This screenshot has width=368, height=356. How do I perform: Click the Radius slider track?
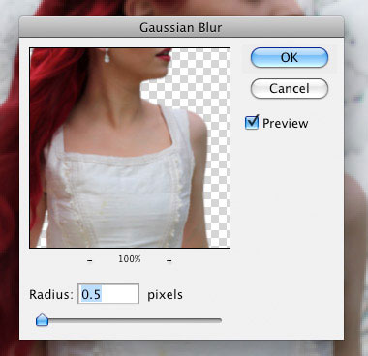click(x=129, y=320)
